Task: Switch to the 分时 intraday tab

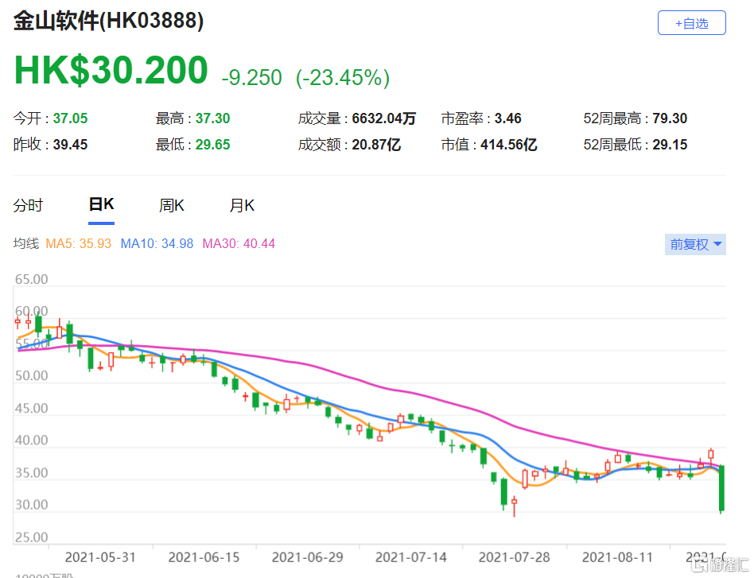Action: pyautogui.click(x=28, y=205)
